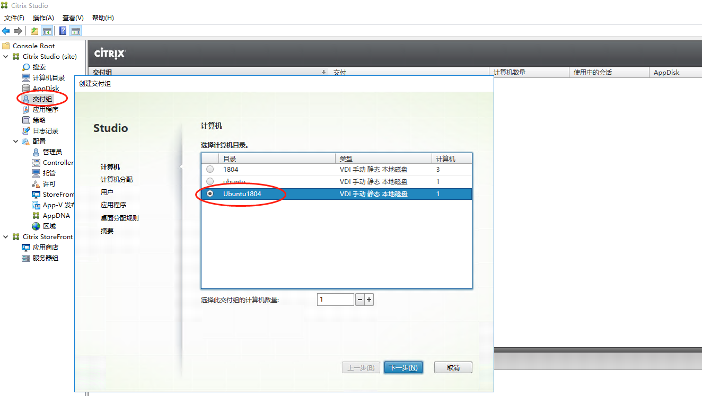Increase machine count with plus button
This screenshot has height=396, width=702.
coord(370,300)
